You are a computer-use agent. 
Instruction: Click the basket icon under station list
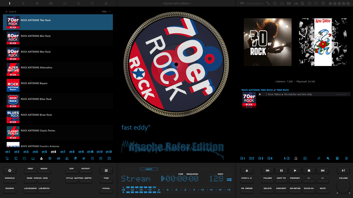point(101,158)
